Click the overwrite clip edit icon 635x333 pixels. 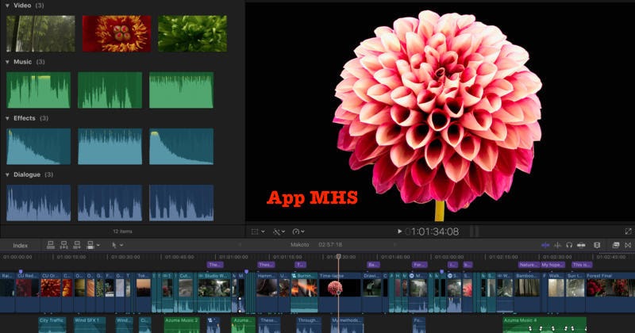coord(90,245)
